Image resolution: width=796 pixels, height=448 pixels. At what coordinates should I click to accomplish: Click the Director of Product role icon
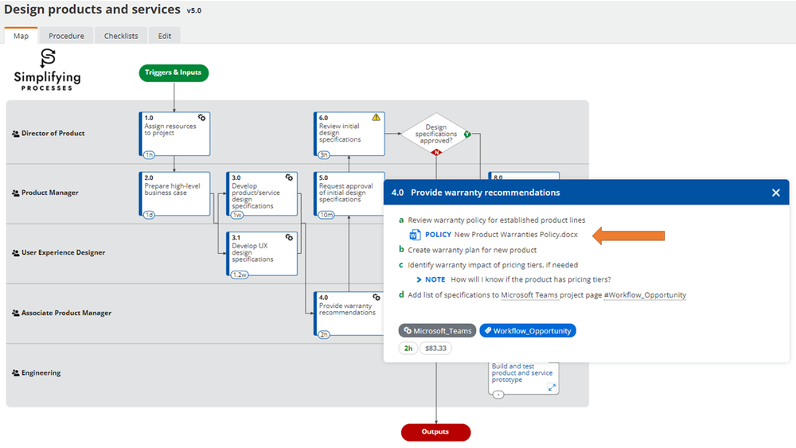16,134
